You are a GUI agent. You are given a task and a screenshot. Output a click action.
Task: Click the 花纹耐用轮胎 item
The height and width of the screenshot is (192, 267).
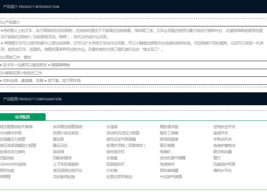coord(64,176)
